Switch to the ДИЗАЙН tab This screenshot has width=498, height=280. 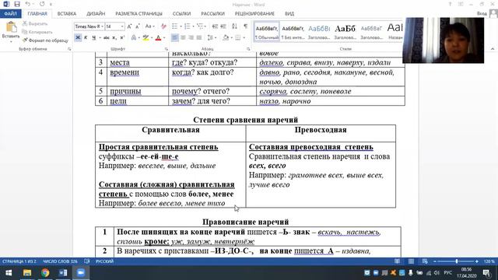[x=96, y=14]
